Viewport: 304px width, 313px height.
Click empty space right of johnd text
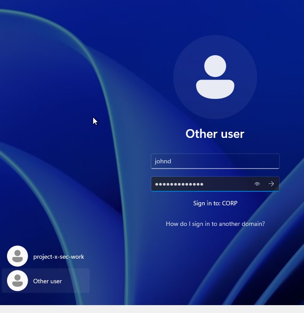pos(227,161)
